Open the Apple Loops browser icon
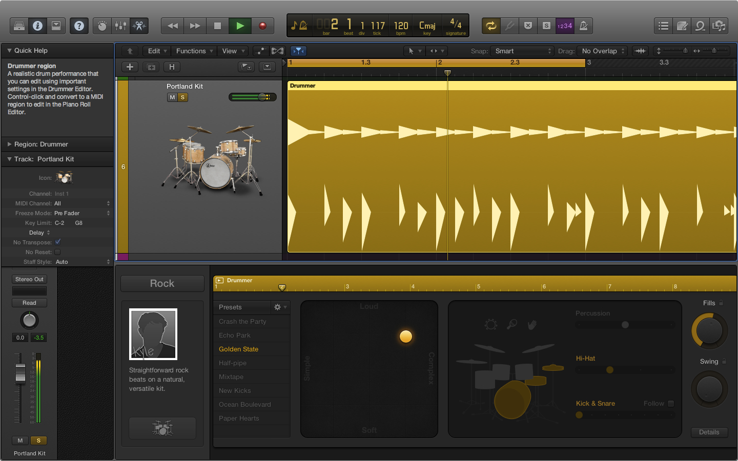The width and height of the screenshot is (738, 461). [701, 26]
